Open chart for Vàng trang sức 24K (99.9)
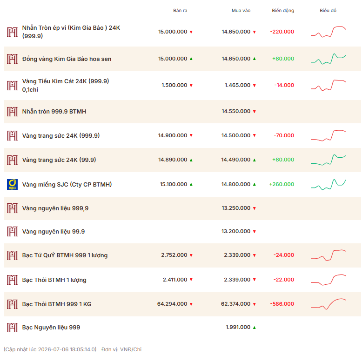Image resolution: width=362 pixels, height=355 pixels. [x=328, y=160]
